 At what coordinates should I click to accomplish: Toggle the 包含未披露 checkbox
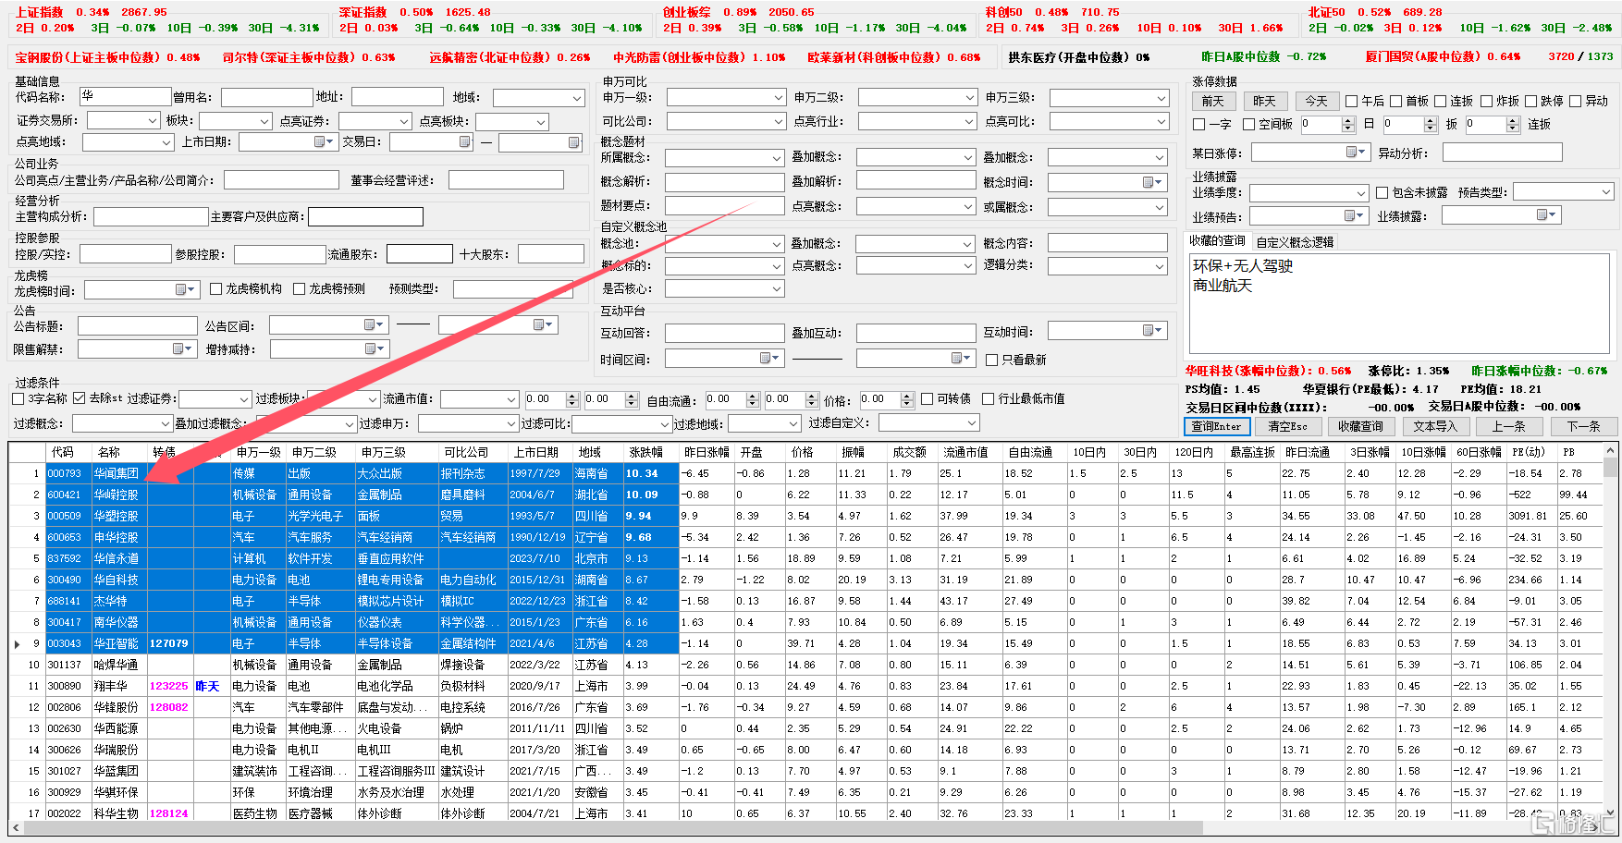[x=1382, y=193]
